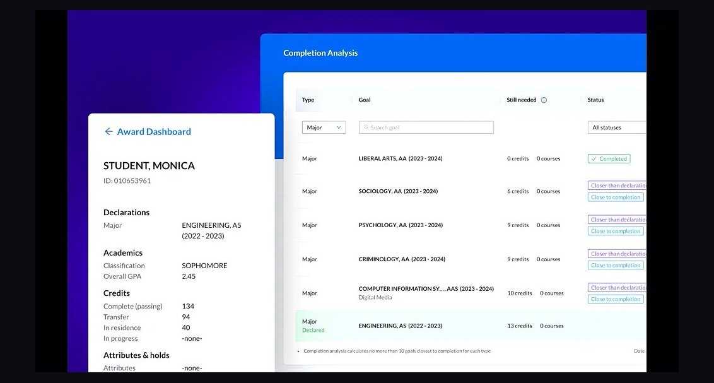
Task: Click Complete (passing) credits value 134
Action: 188,307
